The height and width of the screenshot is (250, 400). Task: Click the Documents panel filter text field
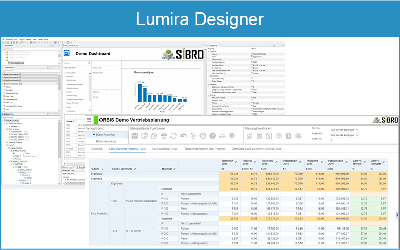coord(31,49)
